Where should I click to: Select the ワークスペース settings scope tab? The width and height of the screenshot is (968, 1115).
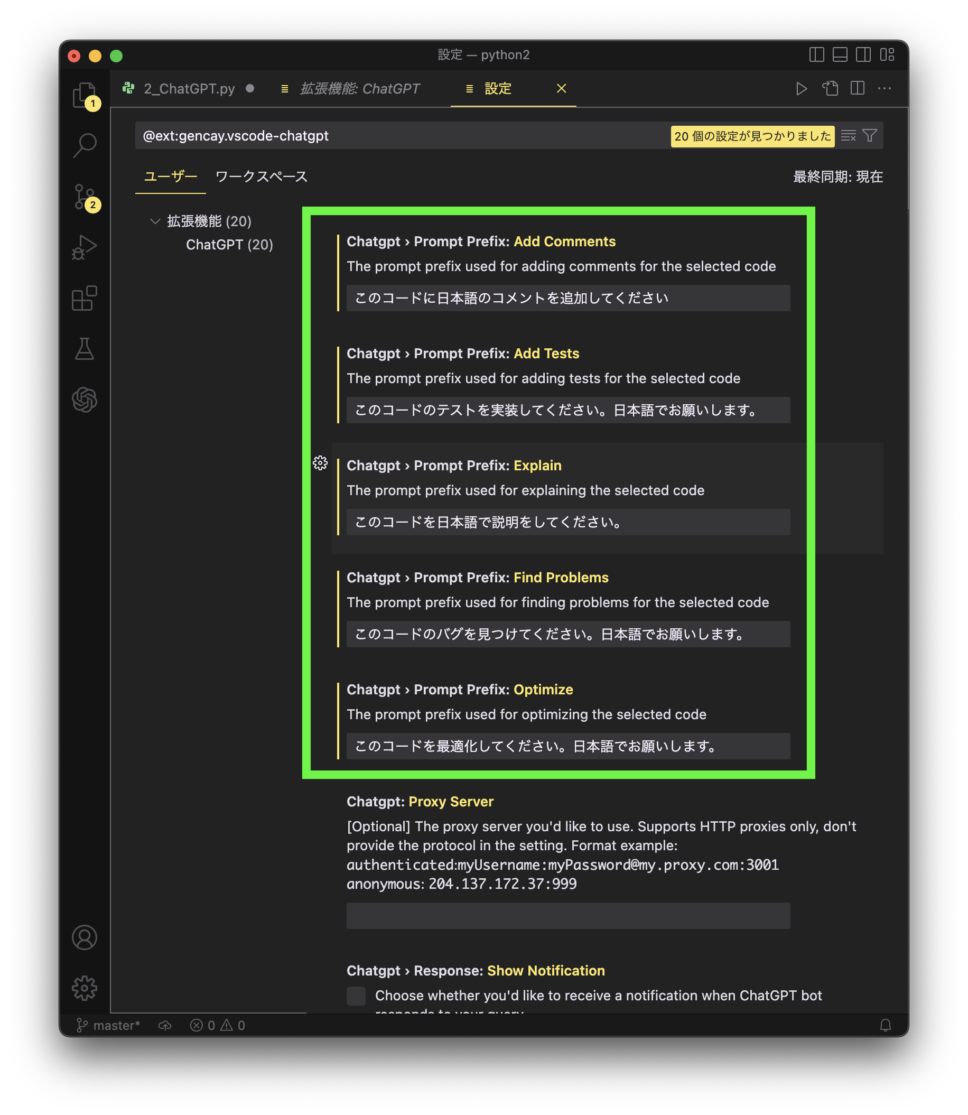pos(262,176)
